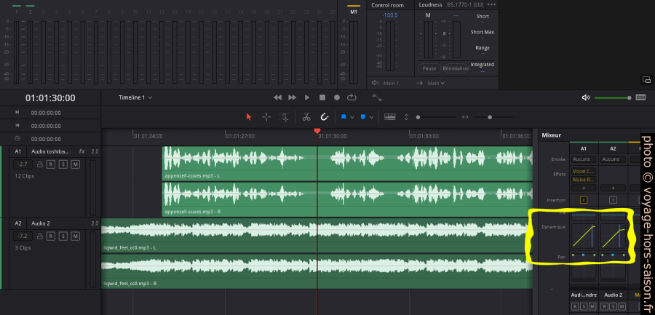The width and height of the screenshot is (655, 315).
Task: Click the fast forward transport button
Action: coord(293,97)
